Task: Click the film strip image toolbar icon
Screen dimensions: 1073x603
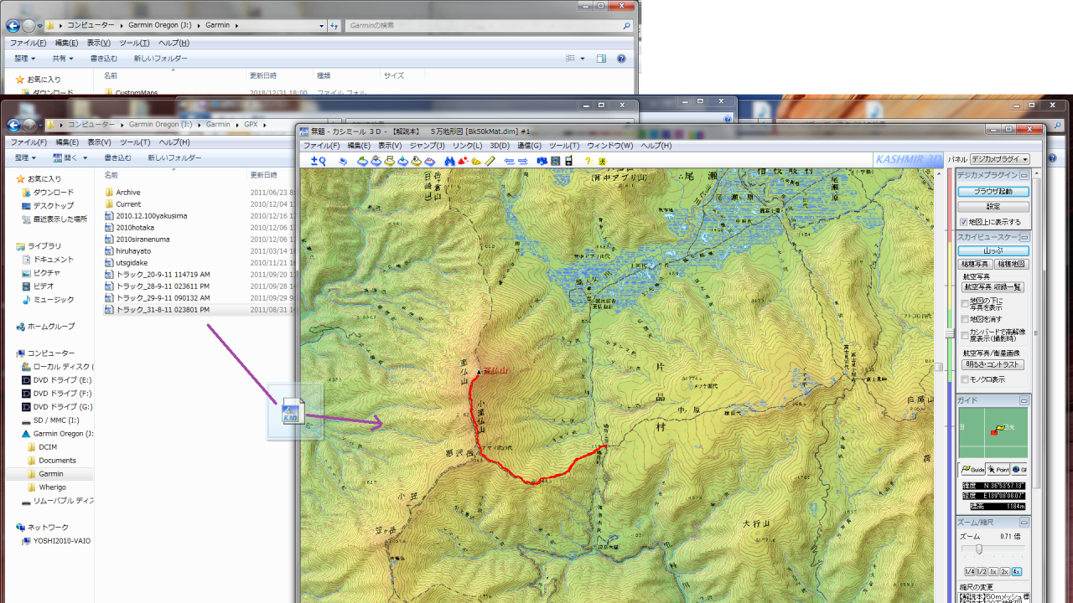Action: coord(555,161)
